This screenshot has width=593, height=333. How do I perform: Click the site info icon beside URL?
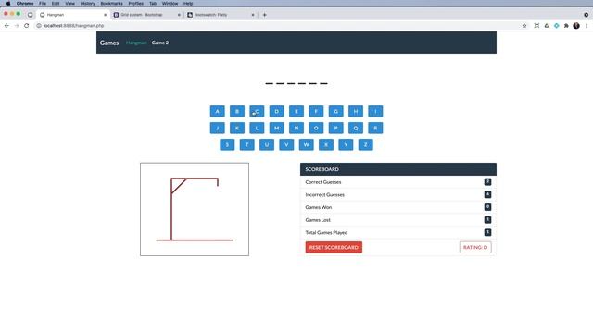39,26
